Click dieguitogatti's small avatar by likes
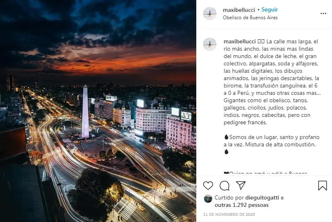 point(208,199)
